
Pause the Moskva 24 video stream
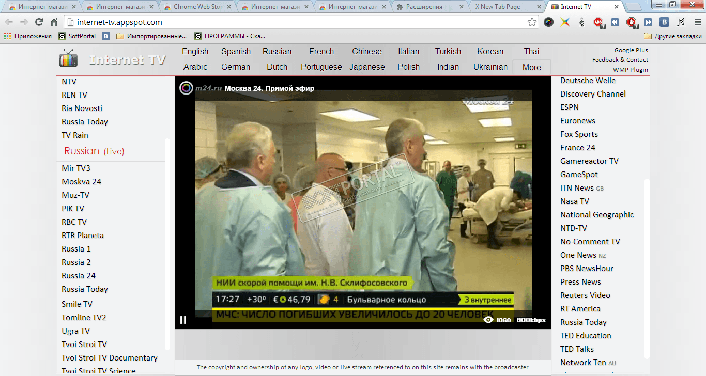point(183,320)
